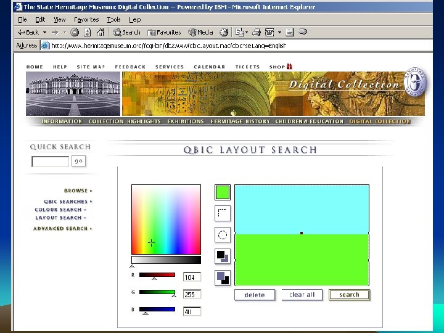This screenshot has height=333, width=444.
Task: Click the R value field showing 104
Action: coord(192,277)
